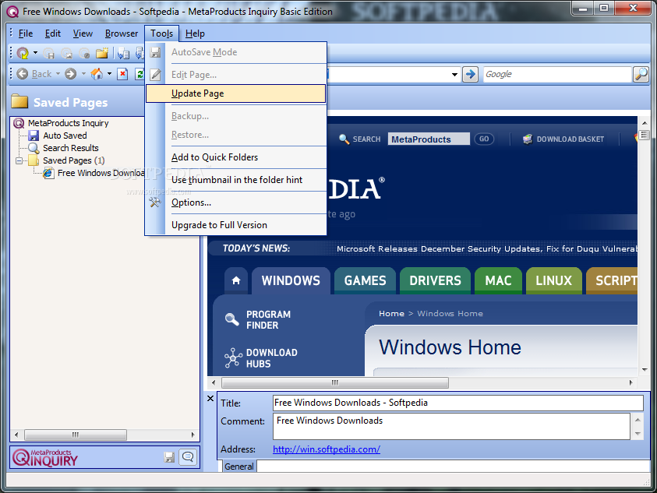Go back using the Back arrow icon
657x493 pixels.
(22, 74)
